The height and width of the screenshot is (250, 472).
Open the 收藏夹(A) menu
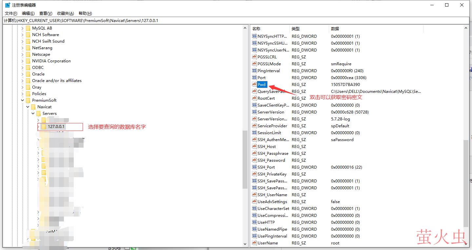click(x=65, y=13)
